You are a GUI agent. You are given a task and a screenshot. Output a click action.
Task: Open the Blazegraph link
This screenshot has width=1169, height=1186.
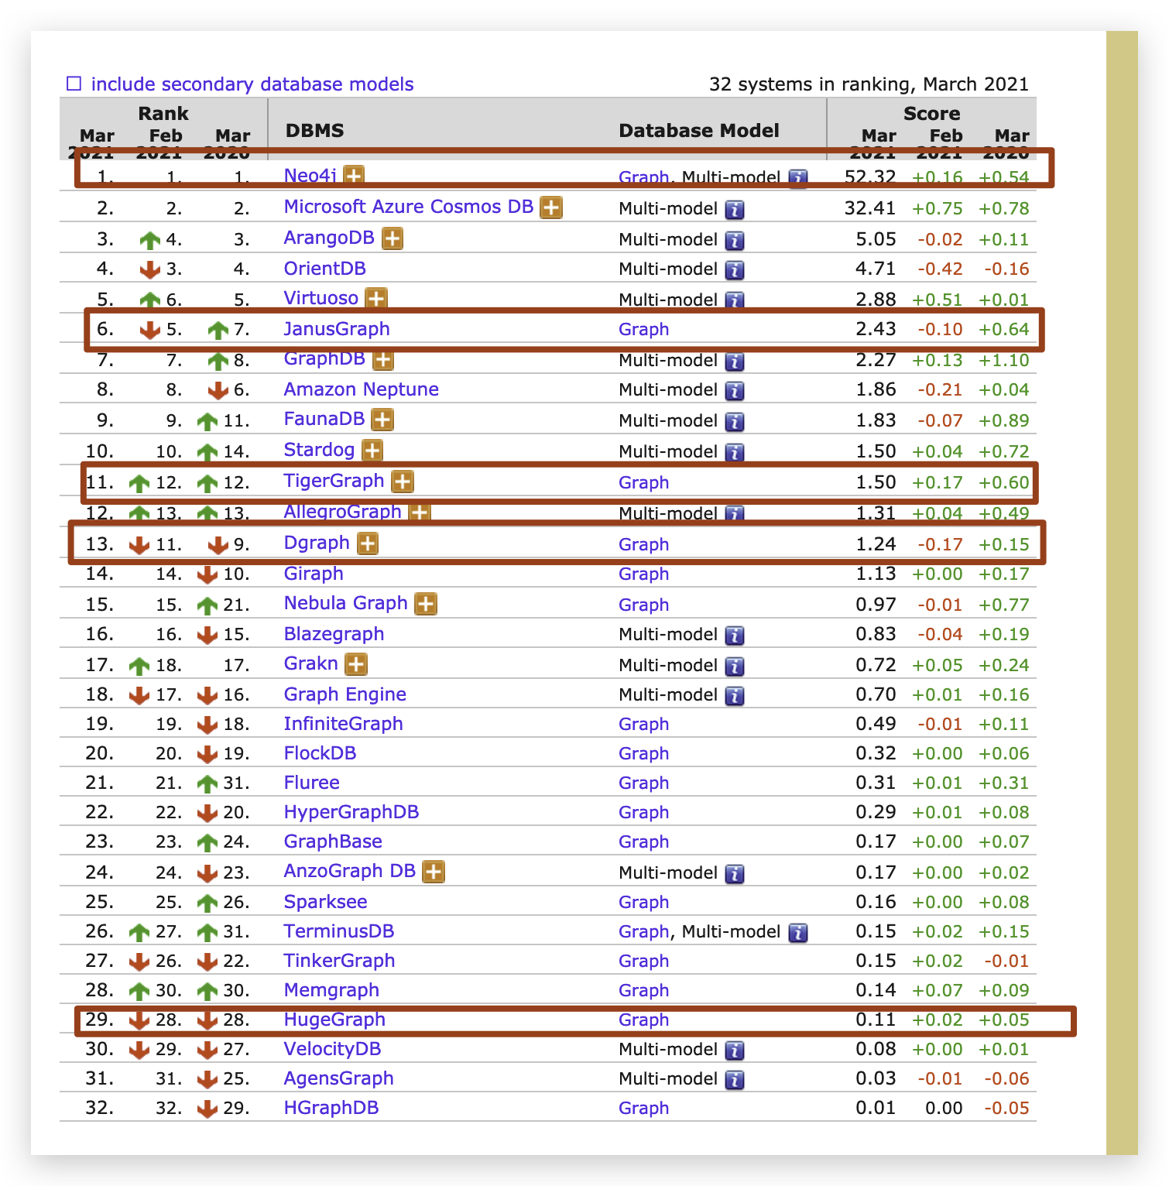tap(334, 634)
